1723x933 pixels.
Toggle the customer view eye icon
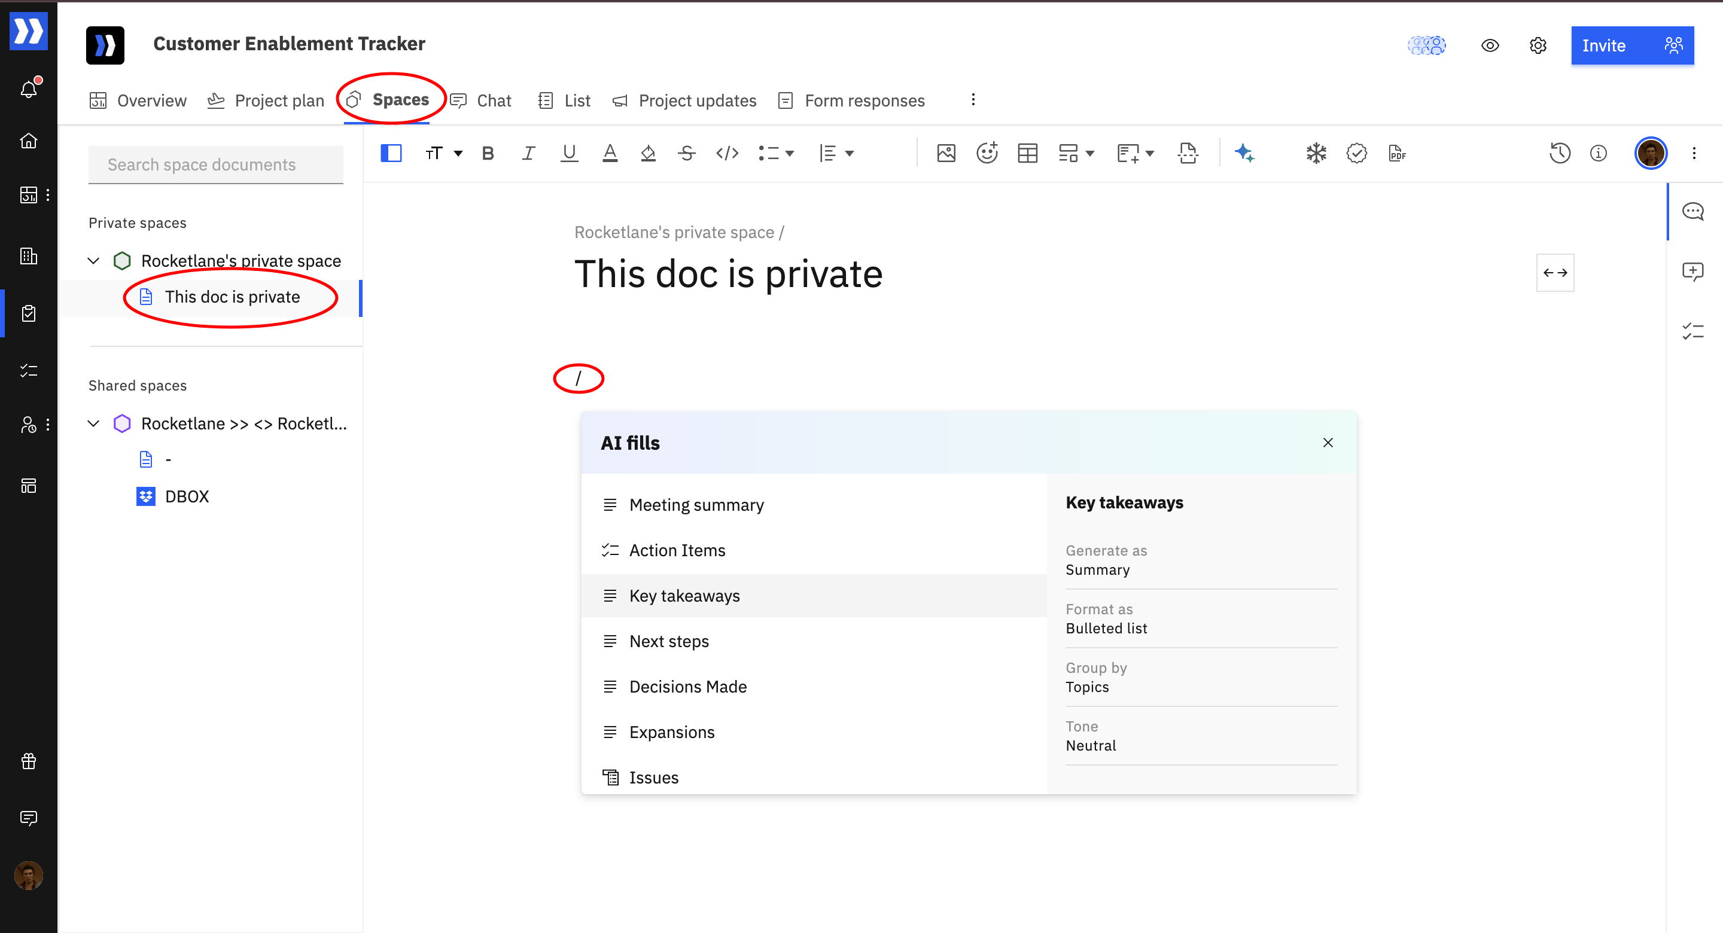(x=1490, y=45)
